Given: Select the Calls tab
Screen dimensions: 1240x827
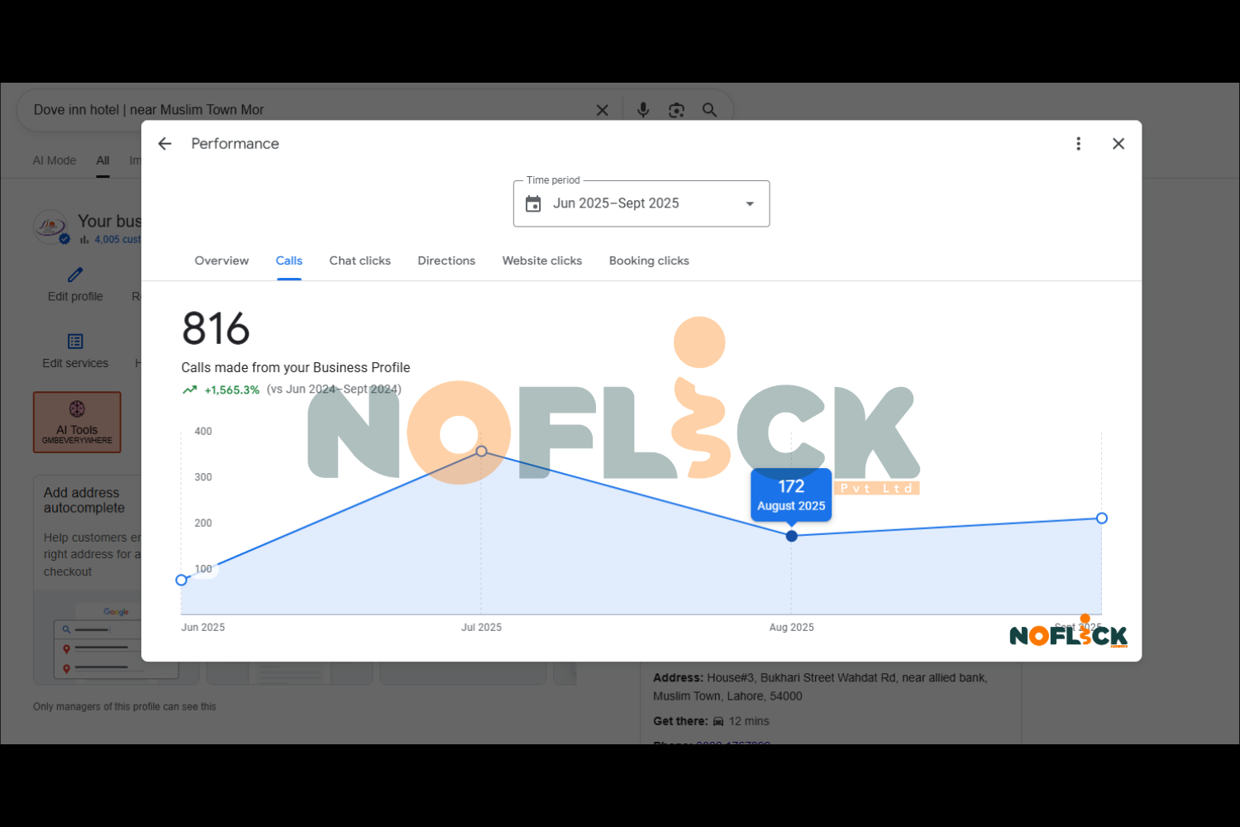Looking at the screenshot, I should pyautogui.click(x=289, y=261).
